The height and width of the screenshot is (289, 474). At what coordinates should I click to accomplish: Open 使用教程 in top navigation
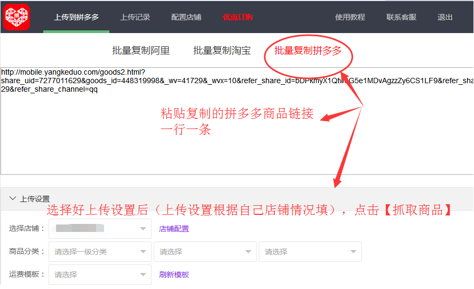pos(350,17)
